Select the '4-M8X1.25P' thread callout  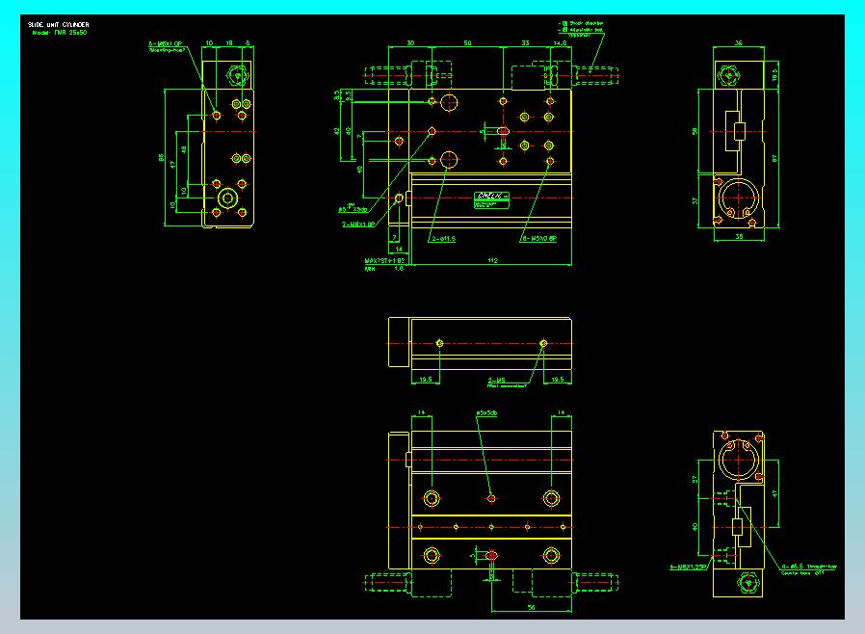point(688,567)
